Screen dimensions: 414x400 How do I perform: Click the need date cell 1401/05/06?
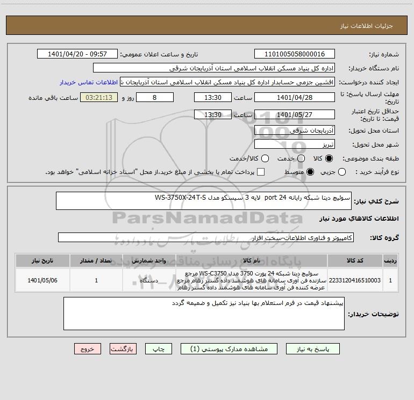pos(42,280)
